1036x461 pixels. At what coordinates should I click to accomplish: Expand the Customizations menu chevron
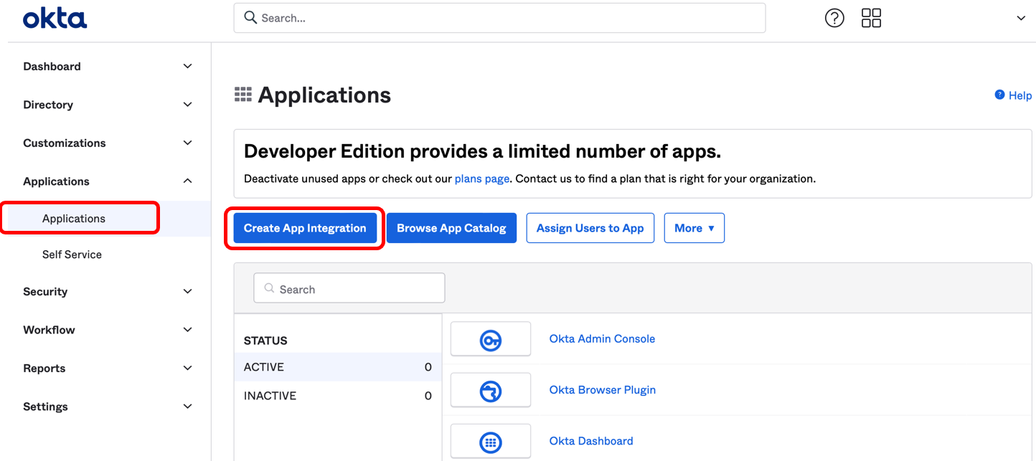[x=187, y=143]
